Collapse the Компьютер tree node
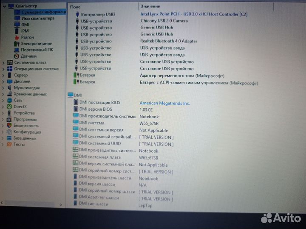 pyautogui.click(x=4, y=6)
